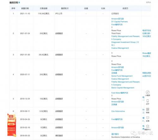Open Ford Motor福特汽车 link in 2019-12-24 row
The width and height of the screenshot is (158, 140).
click(120, 93)
